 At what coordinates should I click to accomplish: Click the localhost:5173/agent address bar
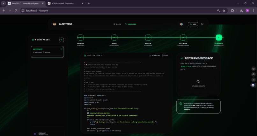pos(124,10)
